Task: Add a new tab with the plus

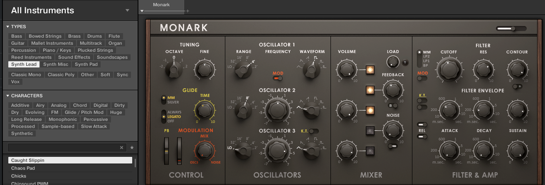Action: (187, 11)
